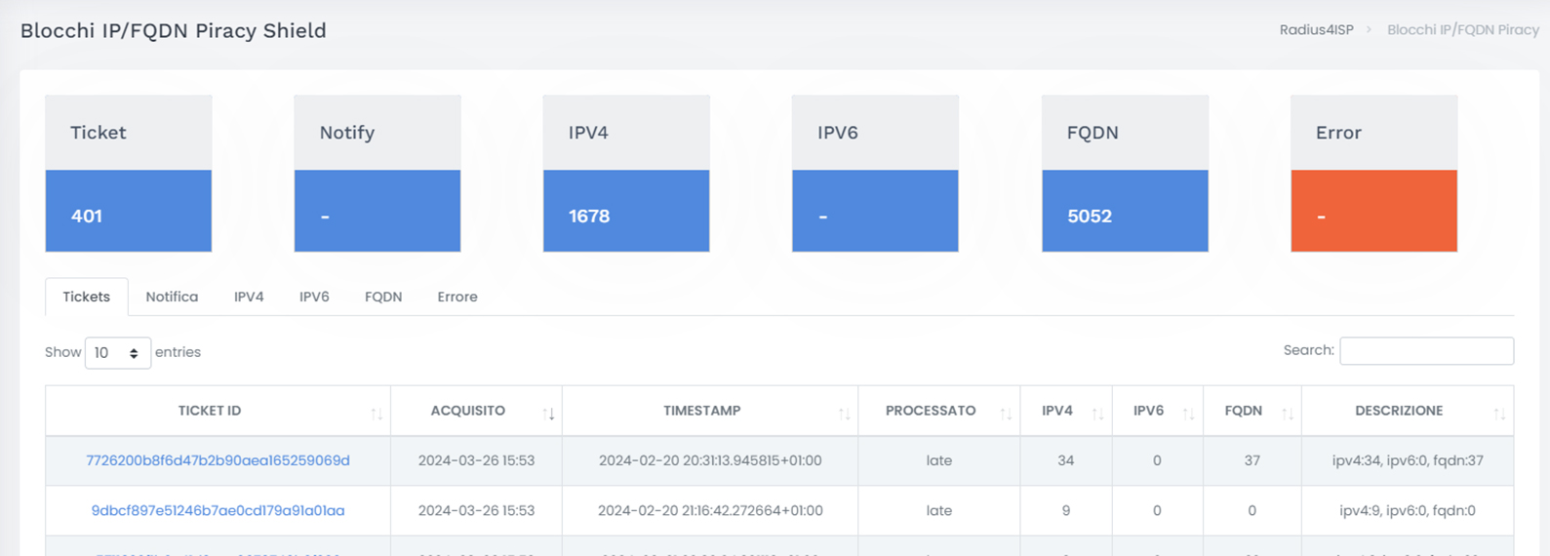Screen dimensions: 1550x556
Task: Sort by TICKET ID column arrows
Action: (377, 414)
